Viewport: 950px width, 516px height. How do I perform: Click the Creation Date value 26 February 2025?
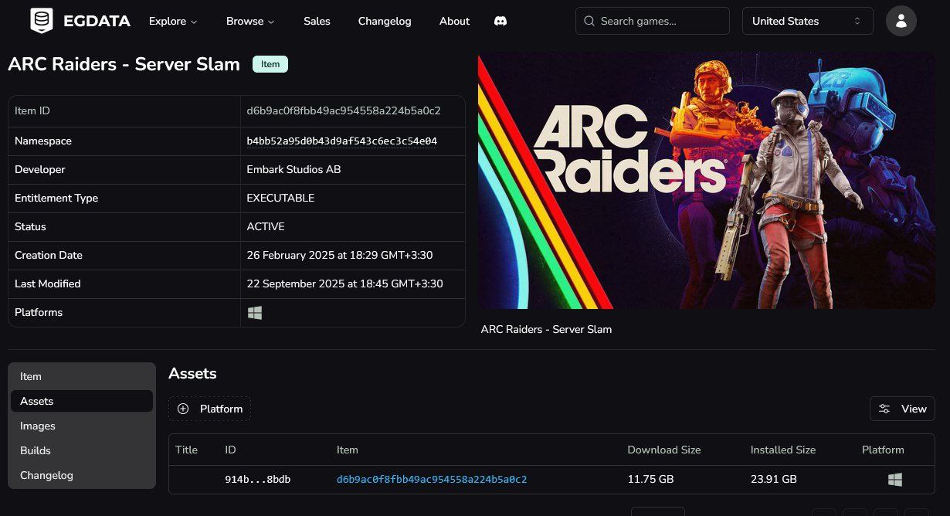click(x=339, y=256)
